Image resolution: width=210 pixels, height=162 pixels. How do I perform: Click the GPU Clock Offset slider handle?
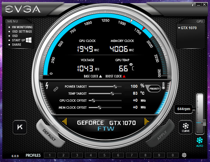click(x=93, y=101)
